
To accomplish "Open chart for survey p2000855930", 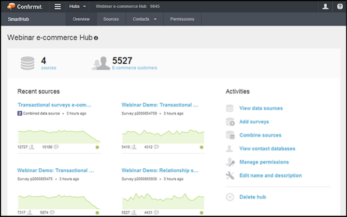I will tap(163, 201).
